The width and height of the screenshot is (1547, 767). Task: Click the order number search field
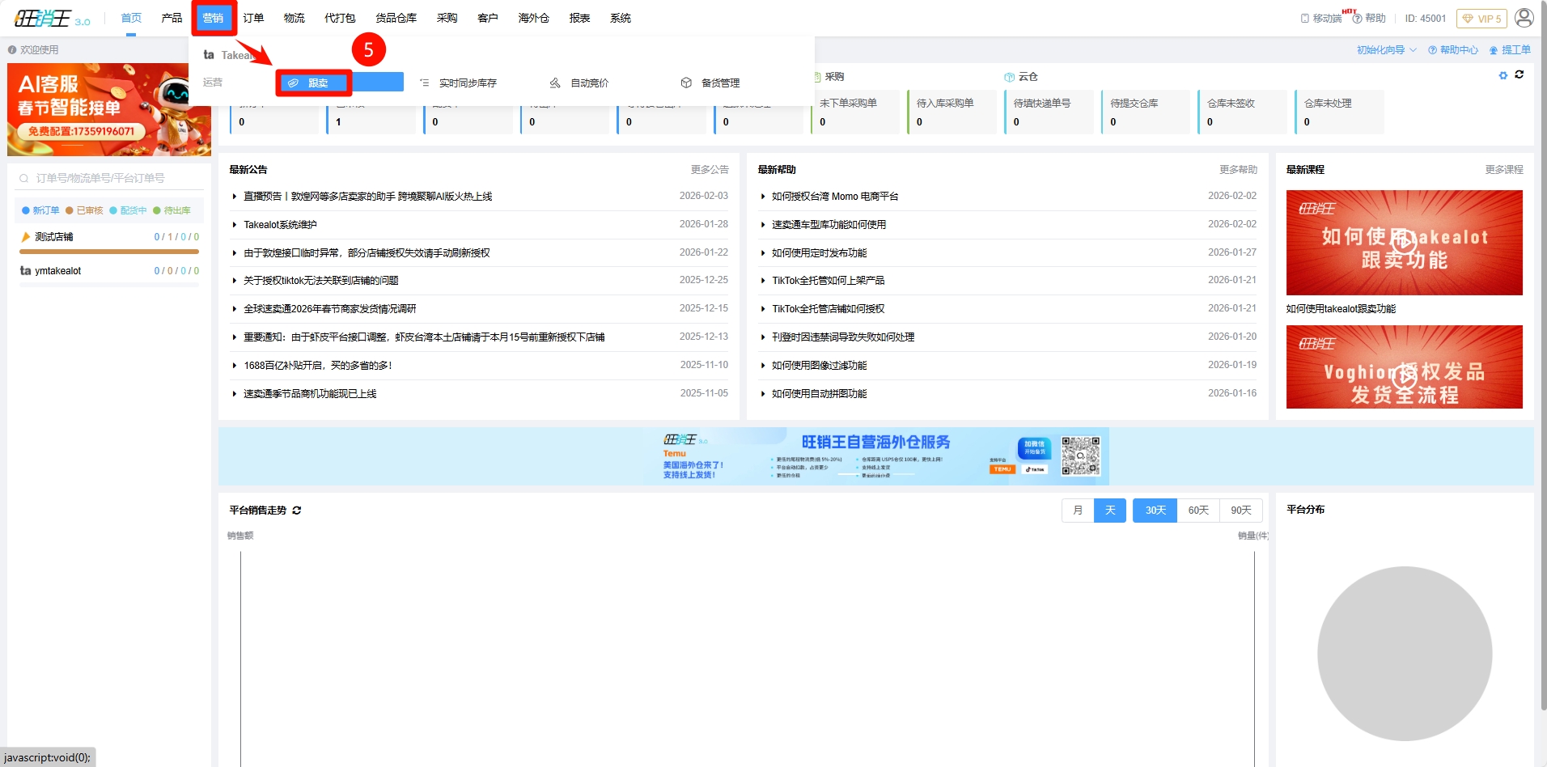click(108, 178)
